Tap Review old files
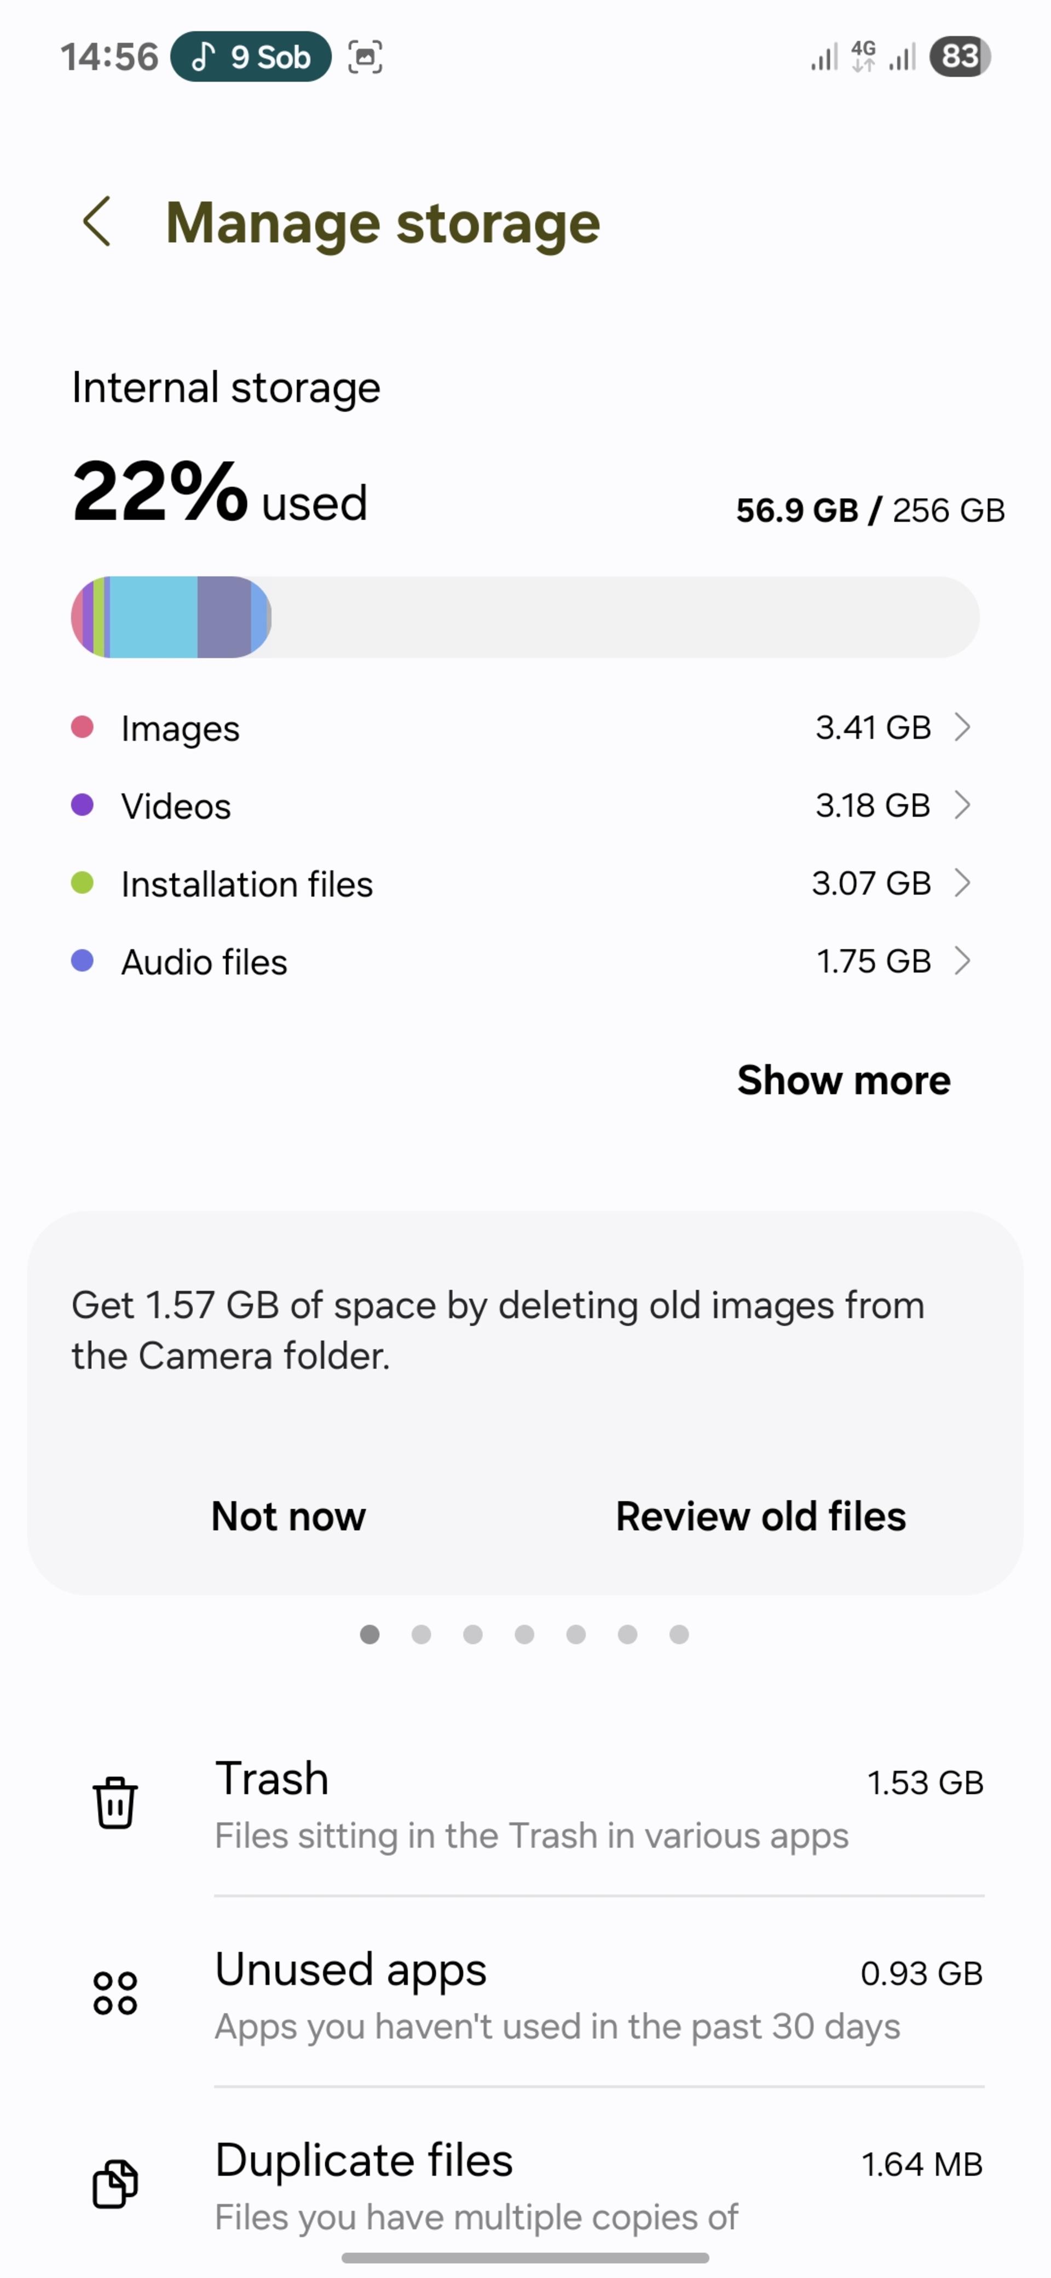The height and width of the screenshot is (2278, 1051). click(760, 1516)
